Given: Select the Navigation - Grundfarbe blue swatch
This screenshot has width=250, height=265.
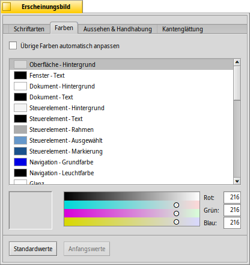Looking at the screenshot, I should pos(20,162).
